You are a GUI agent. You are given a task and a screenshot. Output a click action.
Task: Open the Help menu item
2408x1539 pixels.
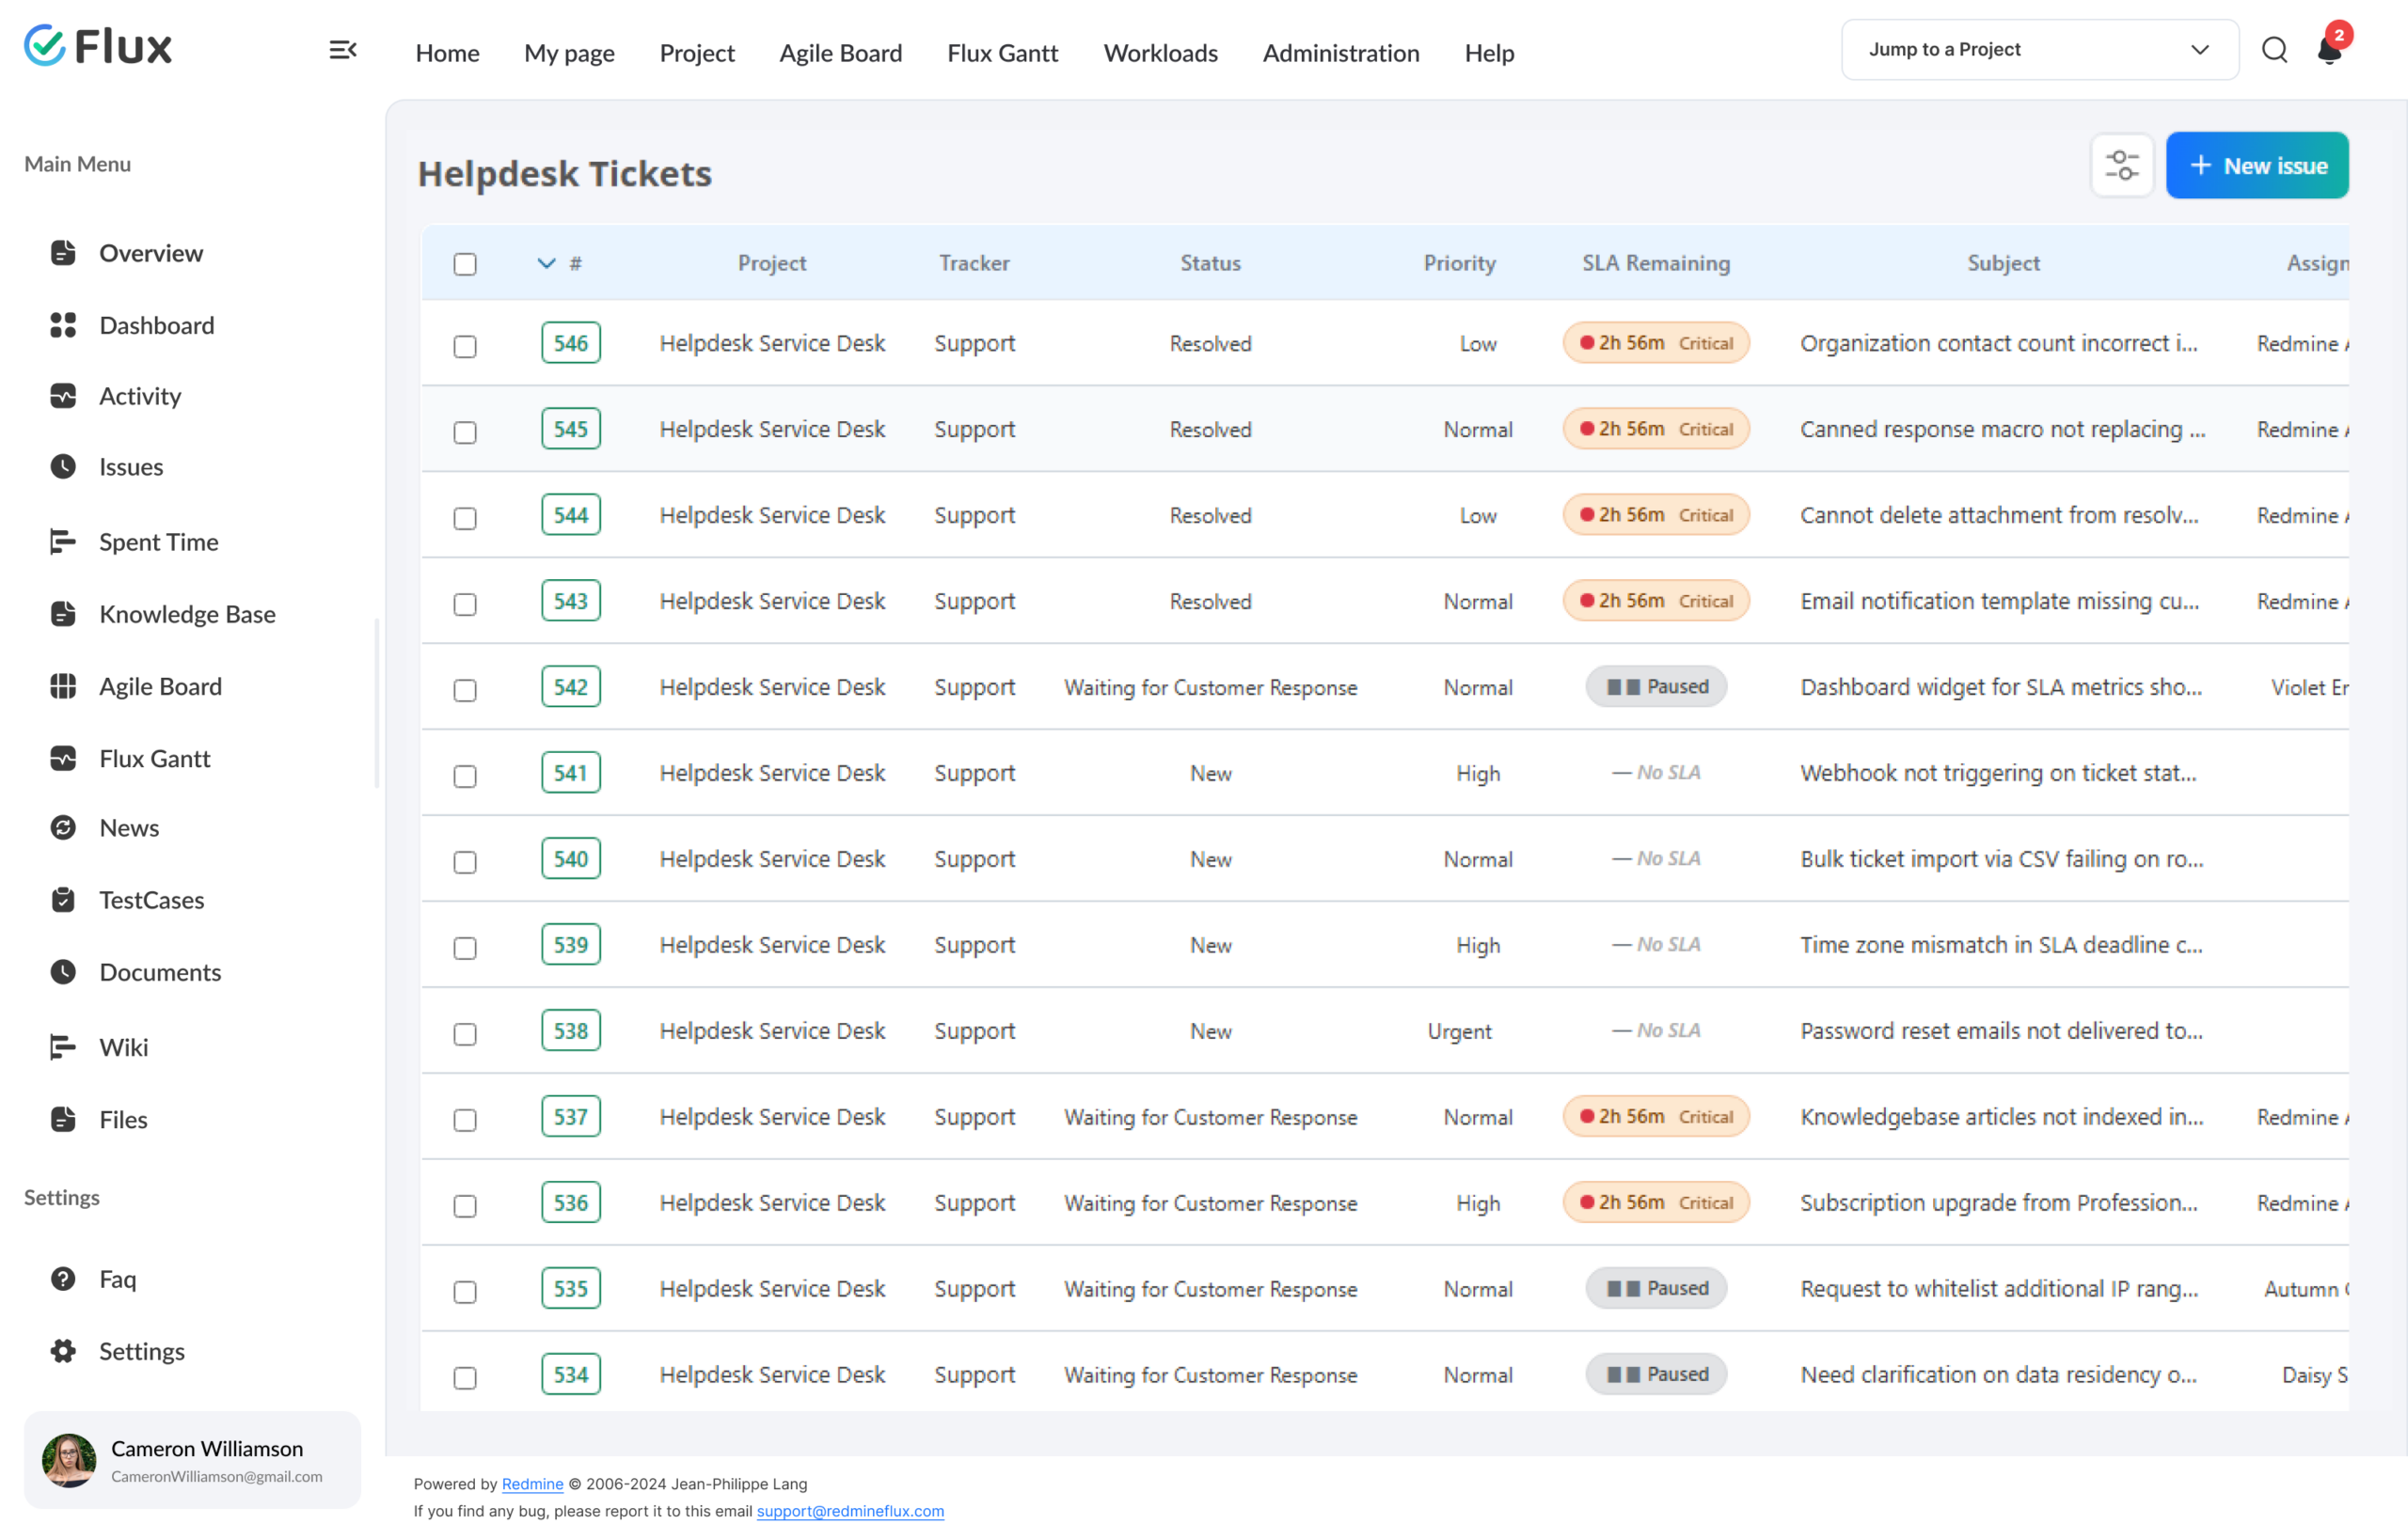[1489, 53]
